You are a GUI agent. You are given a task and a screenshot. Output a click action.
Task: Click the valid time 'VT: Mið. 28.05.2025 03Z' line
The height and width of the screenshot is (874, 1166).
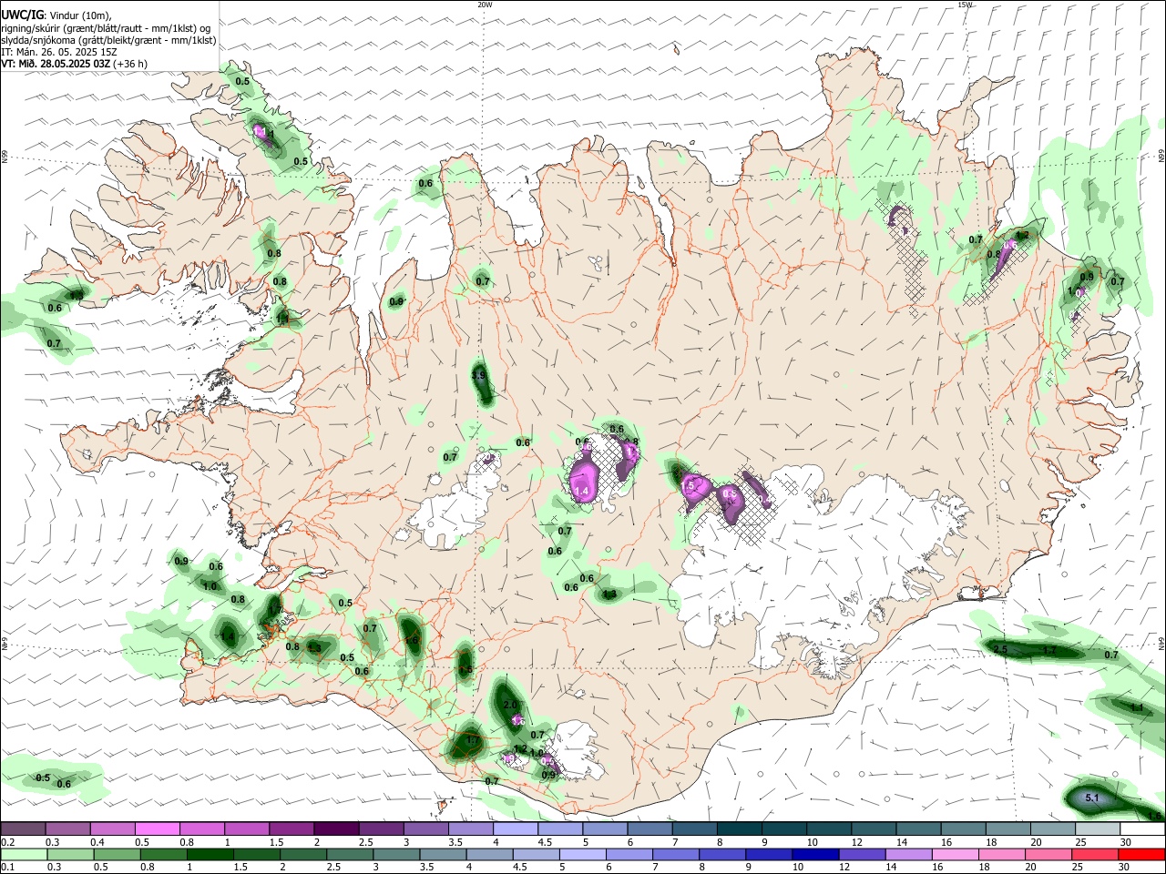[56, 64]
